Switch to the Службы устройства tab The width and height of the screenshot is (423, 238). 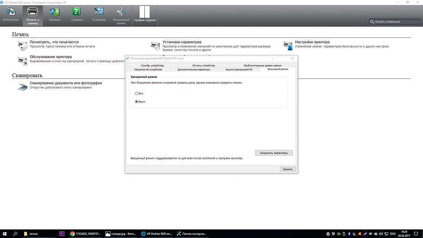pyautogui.click(x=152, y=65)
